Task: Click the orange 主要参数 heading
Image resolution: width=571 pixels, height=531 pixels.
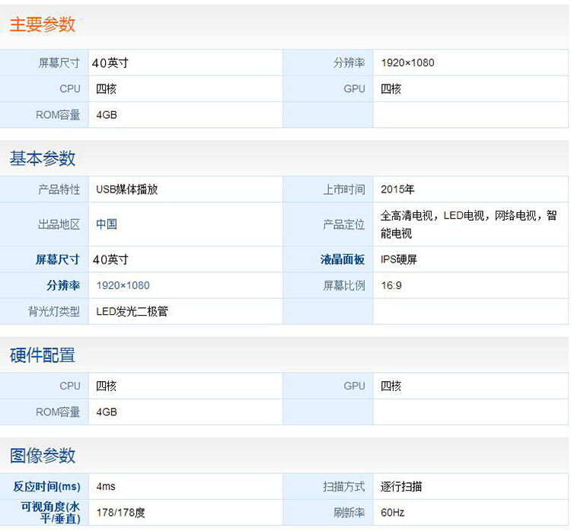Action: click(43, 24)
